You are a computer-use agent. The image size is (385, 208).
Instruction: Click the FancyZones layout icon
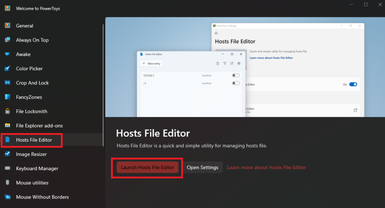click(8, 97)
